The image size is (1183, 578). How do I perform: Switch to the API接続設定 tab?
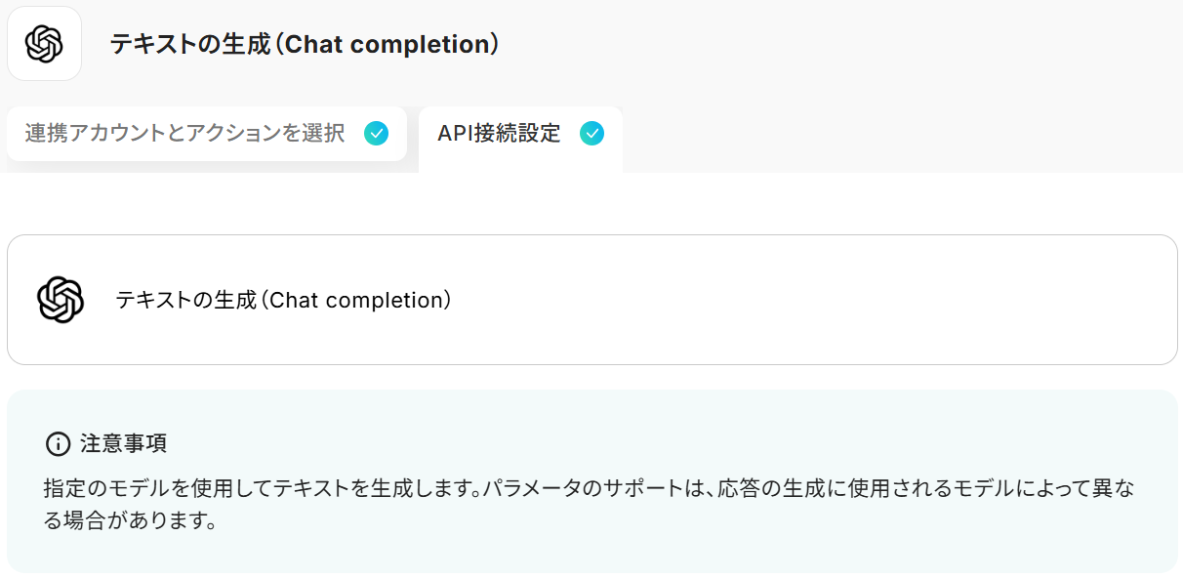click(499, 134)
